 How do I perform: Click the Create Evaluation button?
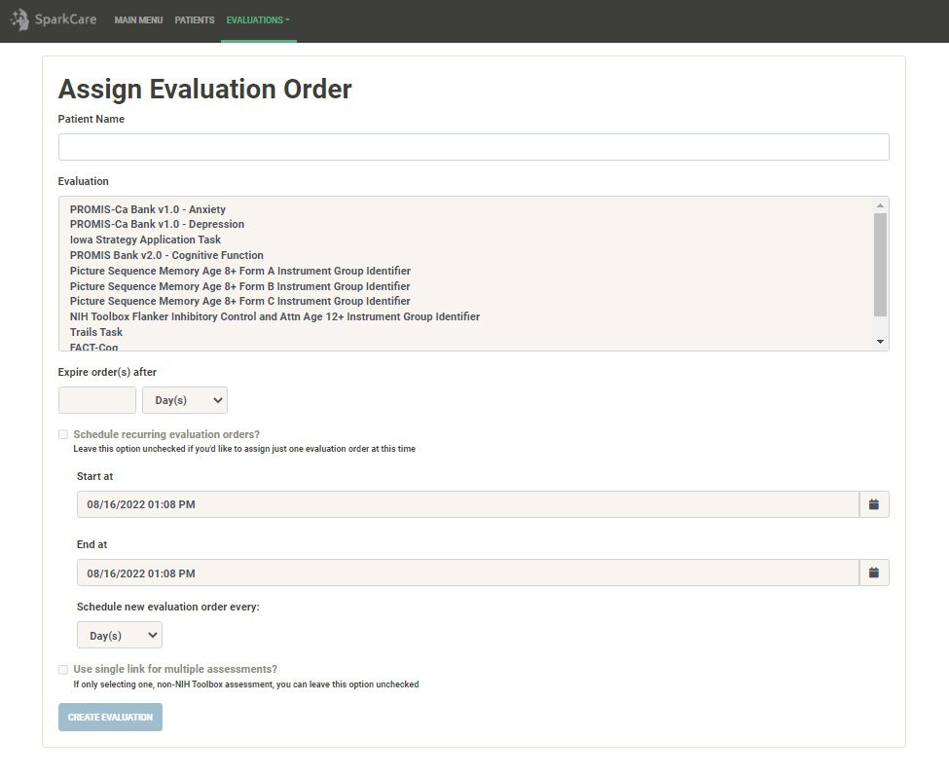pos(110,718)
